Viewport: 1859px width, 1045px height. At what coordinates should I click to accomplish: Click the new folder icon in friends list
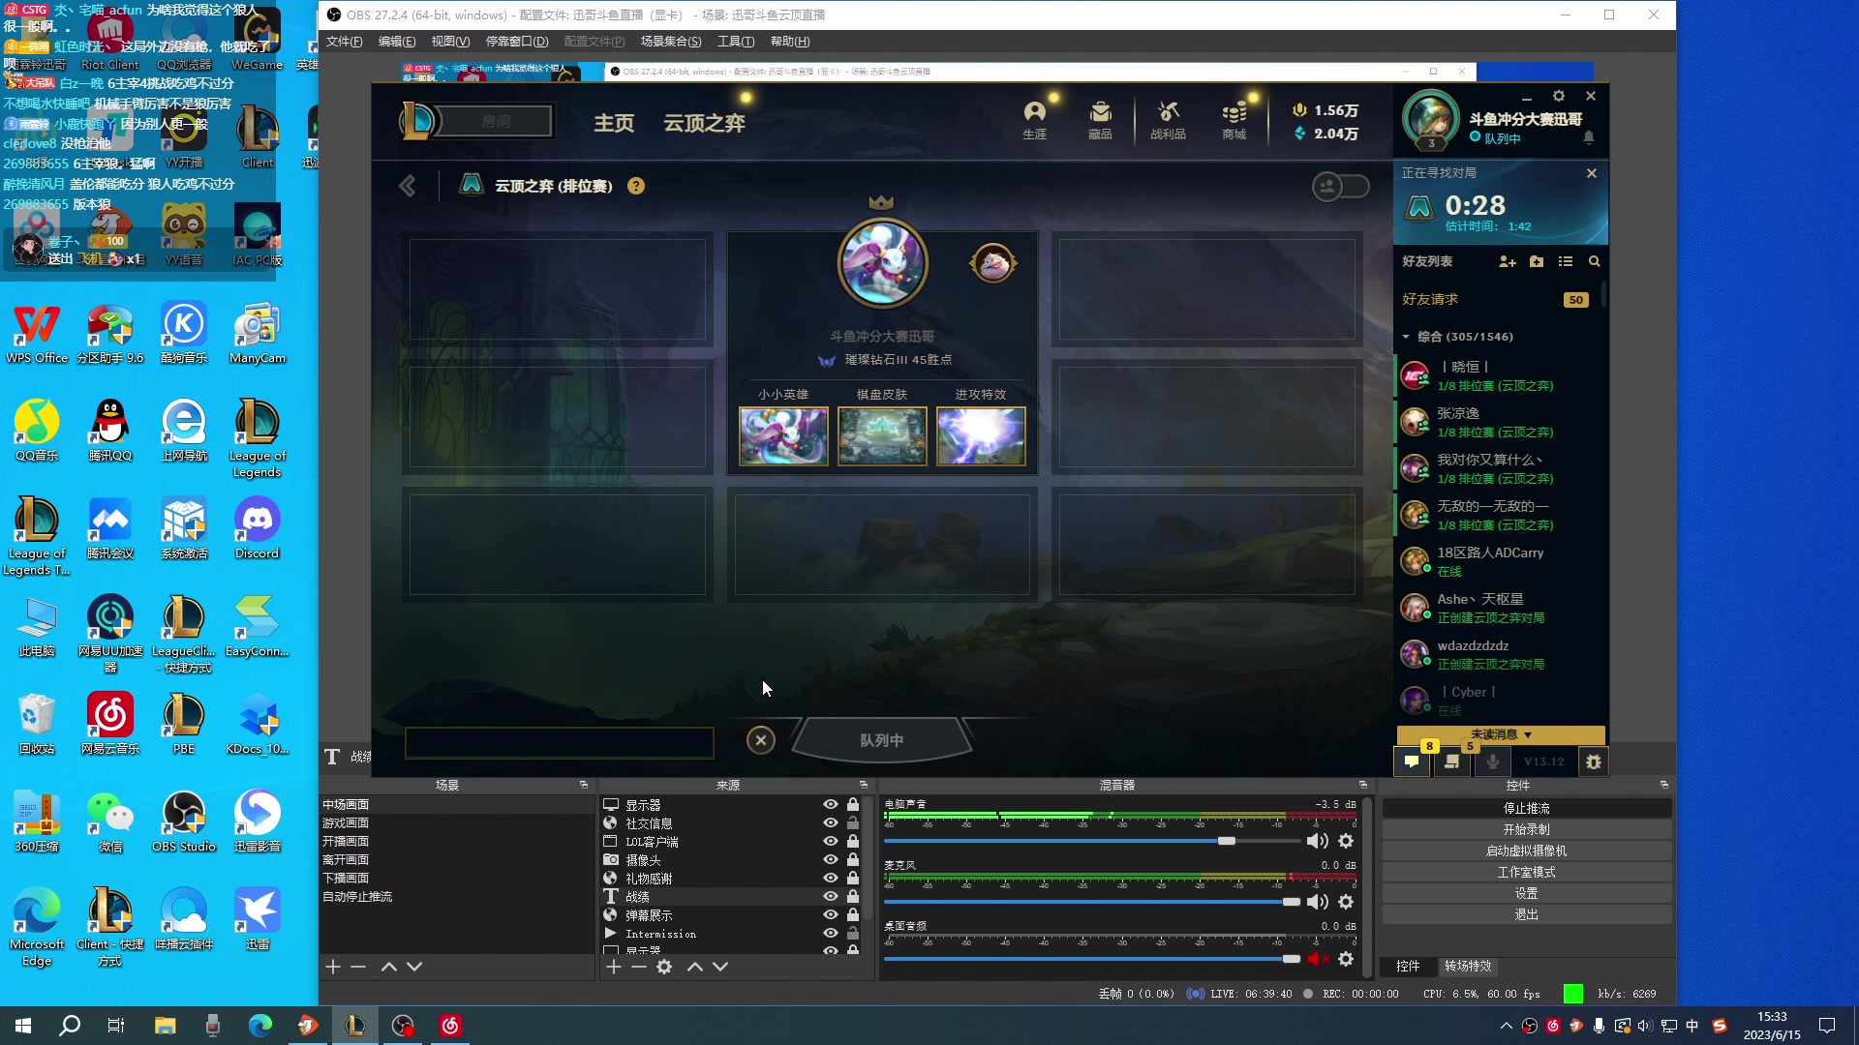1537,261
